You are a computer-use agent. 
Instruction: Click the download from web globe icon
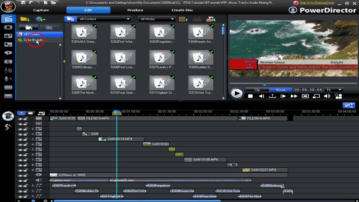point(39,19)
